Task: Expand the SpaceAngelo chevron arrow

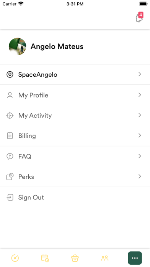Action: coord(140,74)
